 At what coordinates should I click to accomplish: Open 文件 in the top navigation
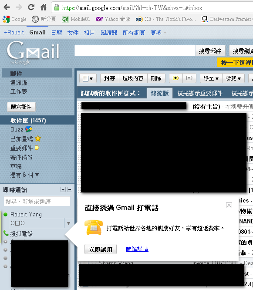[x=73, y=33]
